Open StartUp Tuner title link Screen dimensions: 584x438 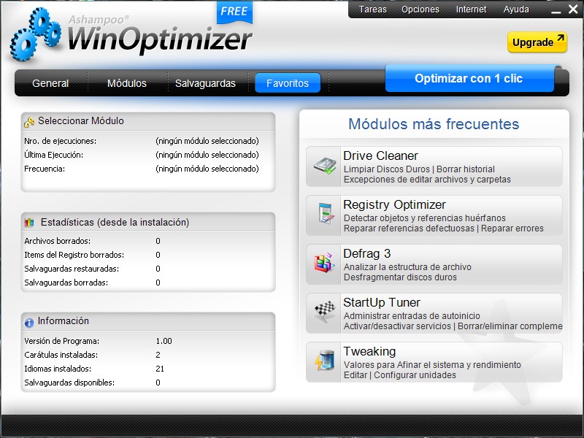[382, 302]
